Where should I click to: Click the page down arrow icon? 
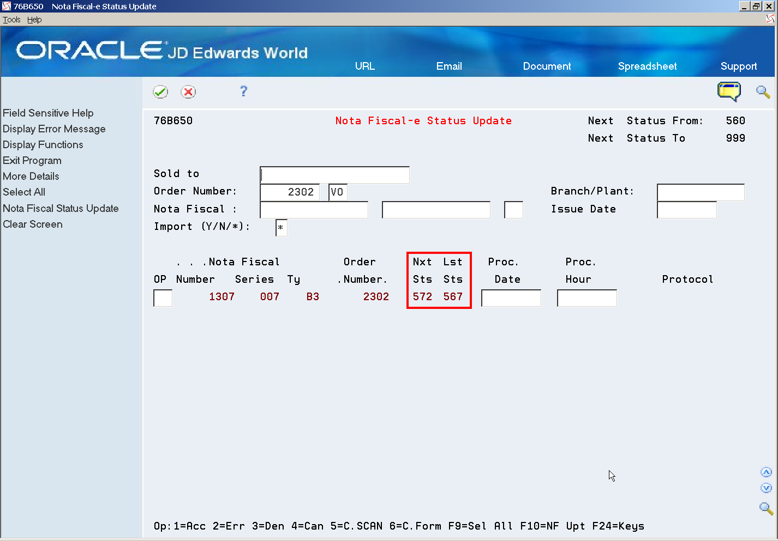[x=766, y=488]
